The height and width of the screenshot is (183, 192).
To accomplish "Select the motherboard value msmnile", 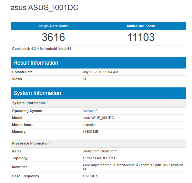I will tap(89, 125).
